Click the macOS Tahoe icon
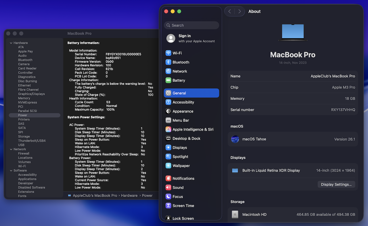368x226 pixels. (x=235, y=139)
